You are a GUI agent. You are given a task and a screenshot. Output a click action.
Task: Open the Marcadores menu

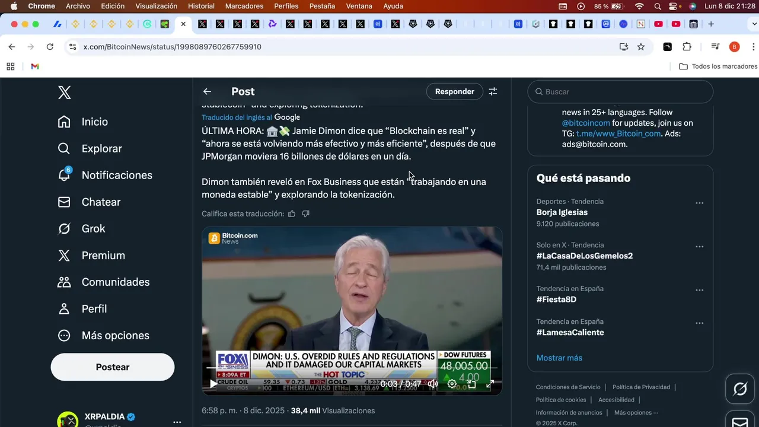(244, 6)
